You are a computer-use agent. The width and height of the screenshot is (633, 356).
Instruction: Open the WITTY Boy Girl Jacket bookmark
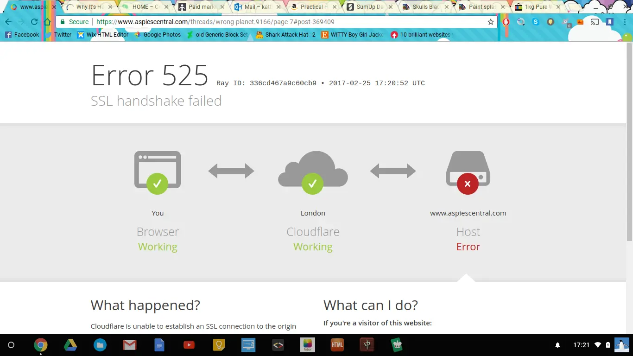tap(353, 35)
